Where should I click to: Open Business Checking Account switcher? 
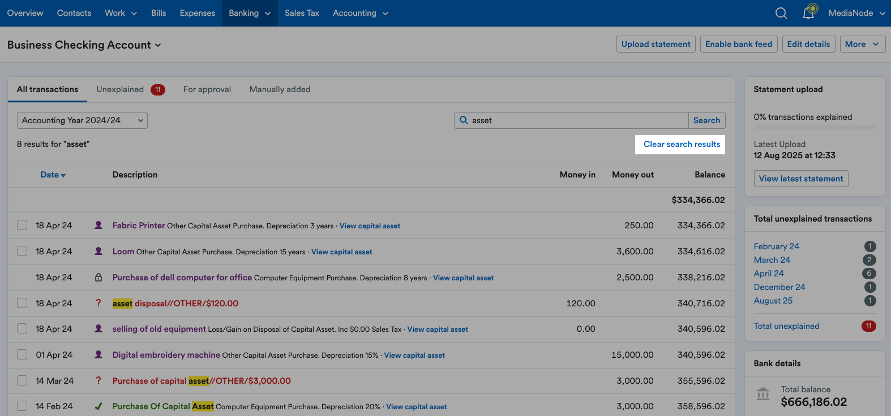tap(84, 45)
